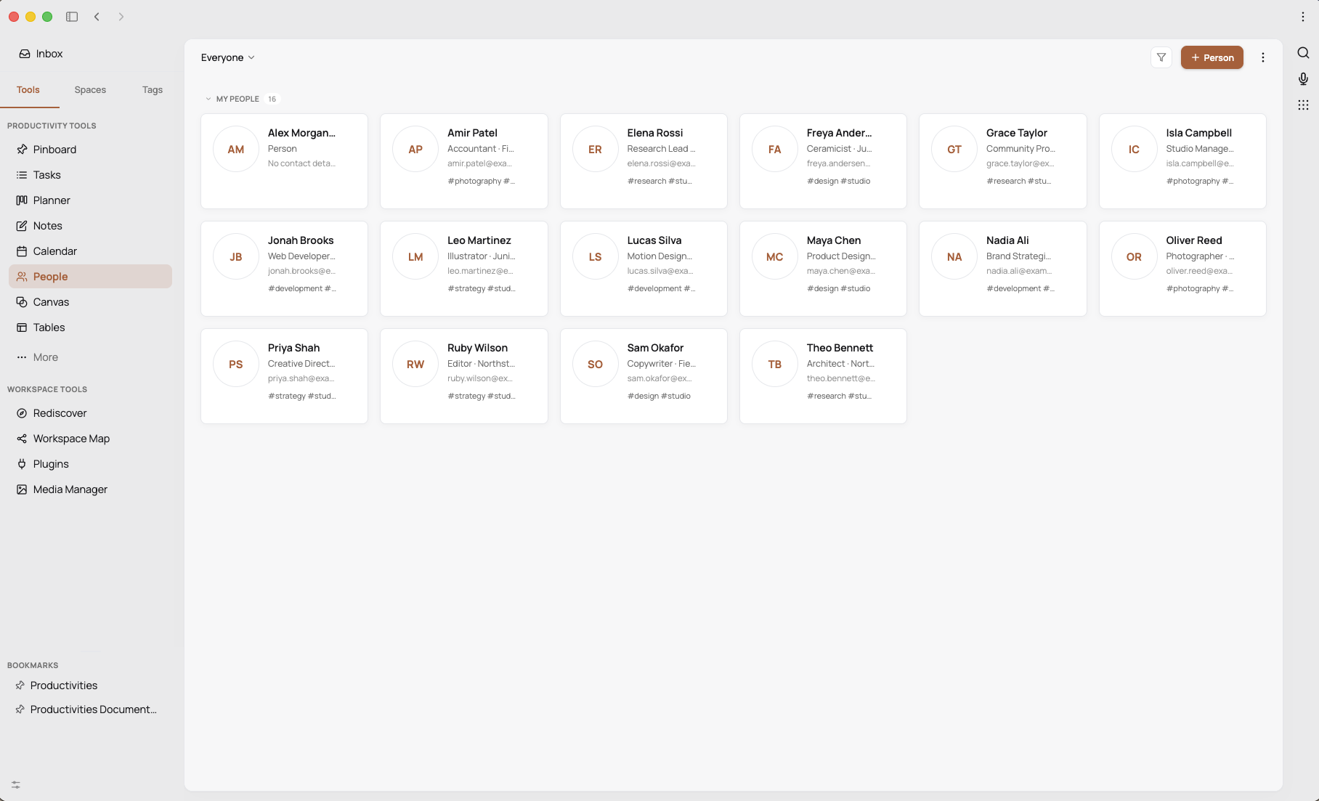The height and width of the screenshot is (801, 1319).
Task: Open Workspace Map
Action: (x=90, y=439)
